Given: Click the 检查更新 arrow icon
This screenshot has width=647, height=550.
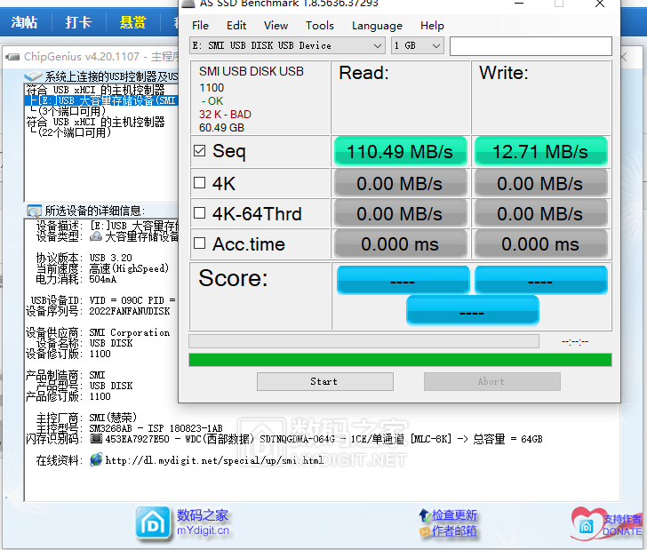Looking at the screenshot, I should (x=425, y=515).
